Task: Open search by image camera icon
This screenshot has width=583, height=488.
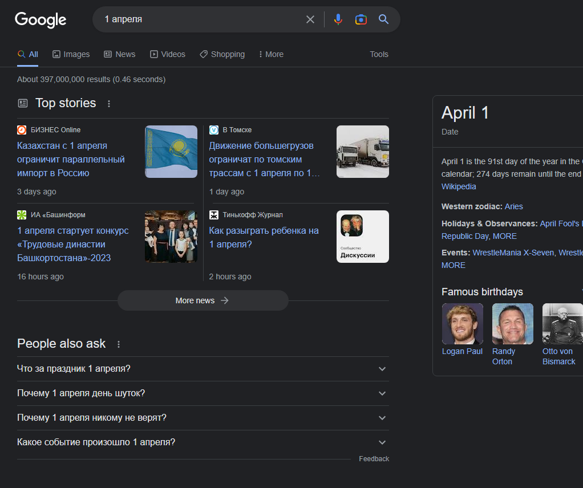Action: 361,19
